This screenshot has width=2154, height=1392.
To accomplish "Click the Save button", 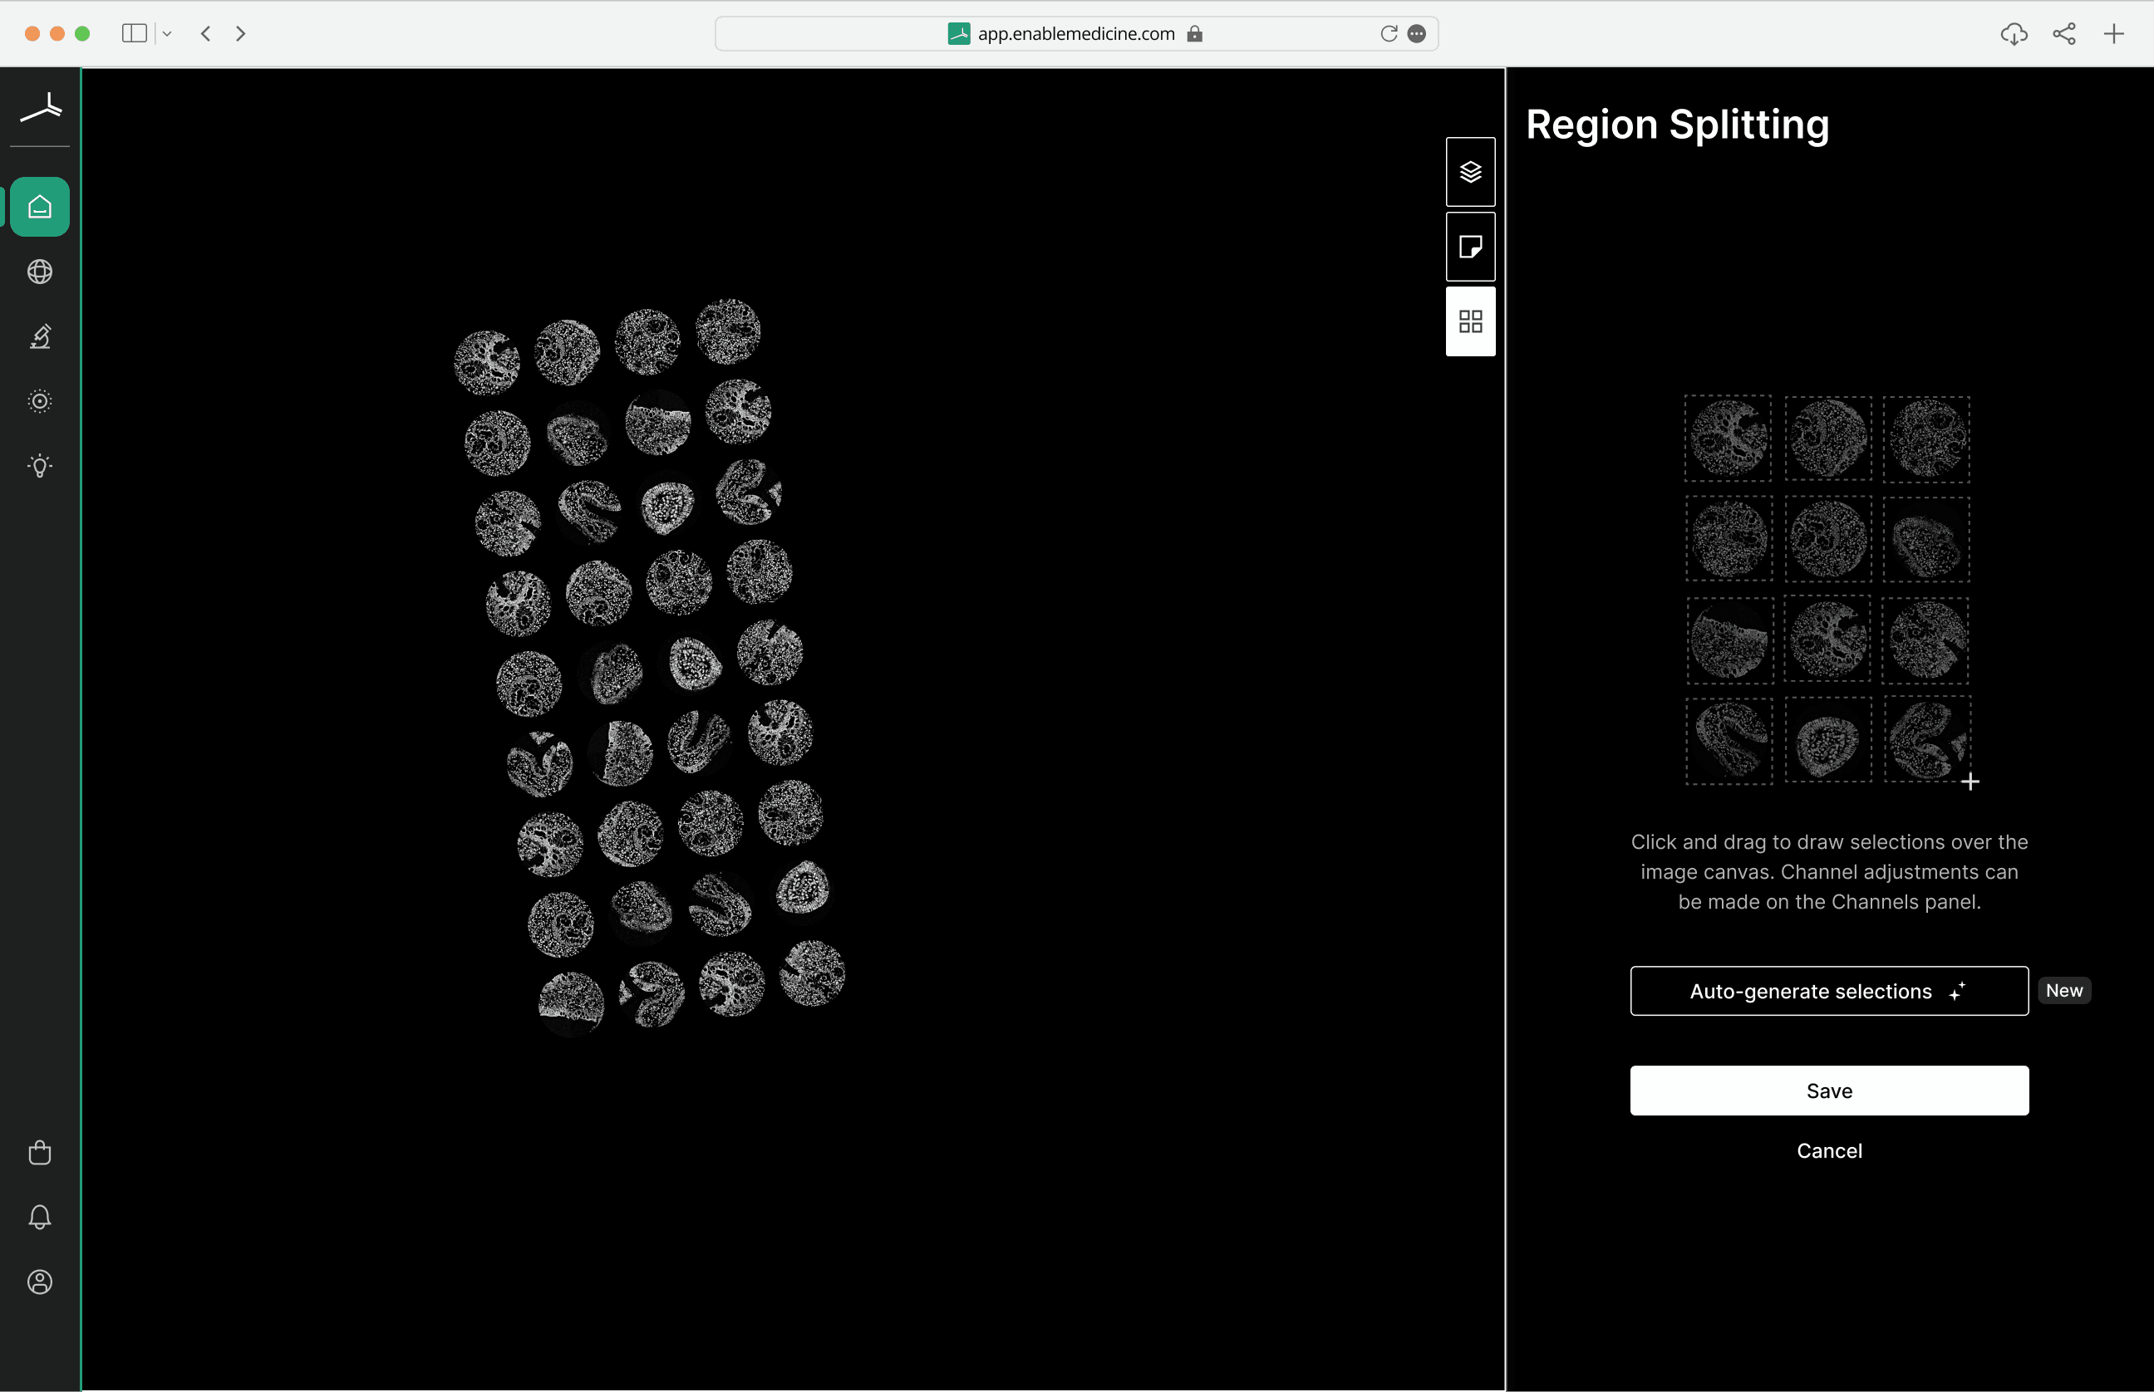I will [1829, 1091].
